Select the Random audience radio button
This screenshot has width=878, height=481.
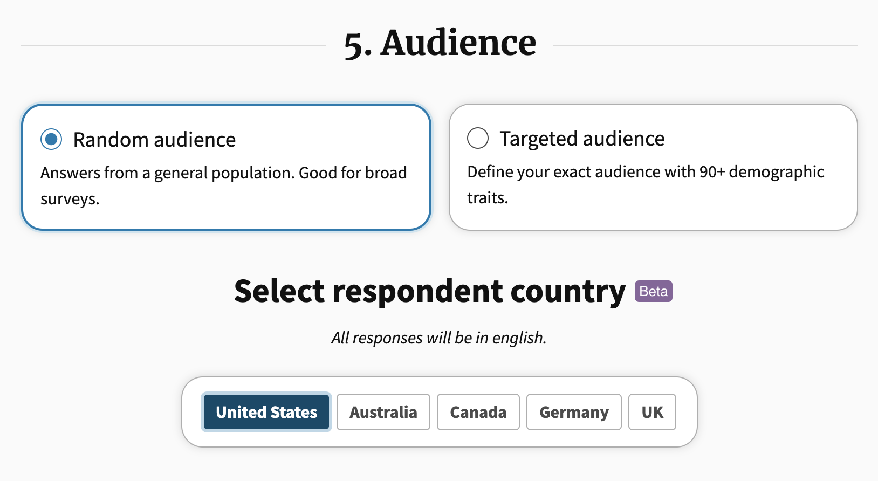51,140
